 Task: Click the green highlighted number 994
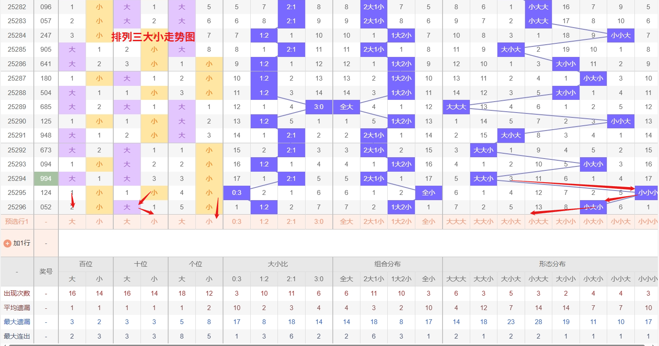pyautogui.click(x=46, y=179)
